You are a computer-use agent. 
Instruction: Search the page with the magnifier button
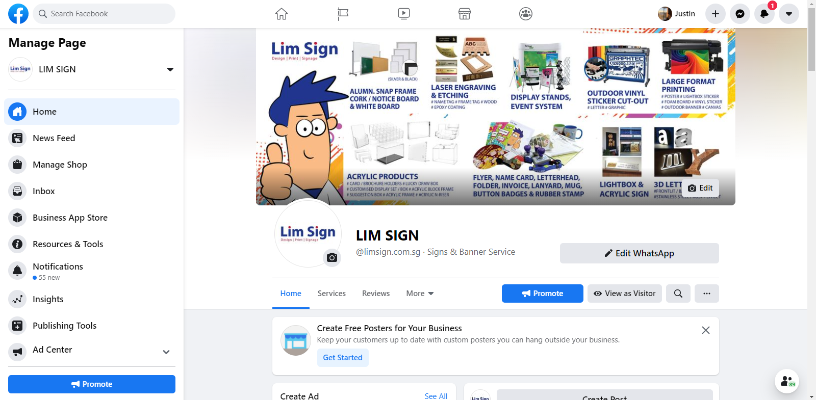[x=678, y=294]
